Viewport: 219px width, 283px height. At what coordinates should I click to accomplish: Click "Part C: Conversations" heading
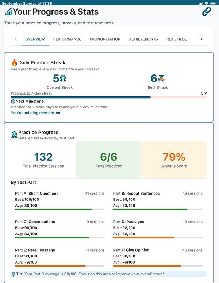(35, 222)
